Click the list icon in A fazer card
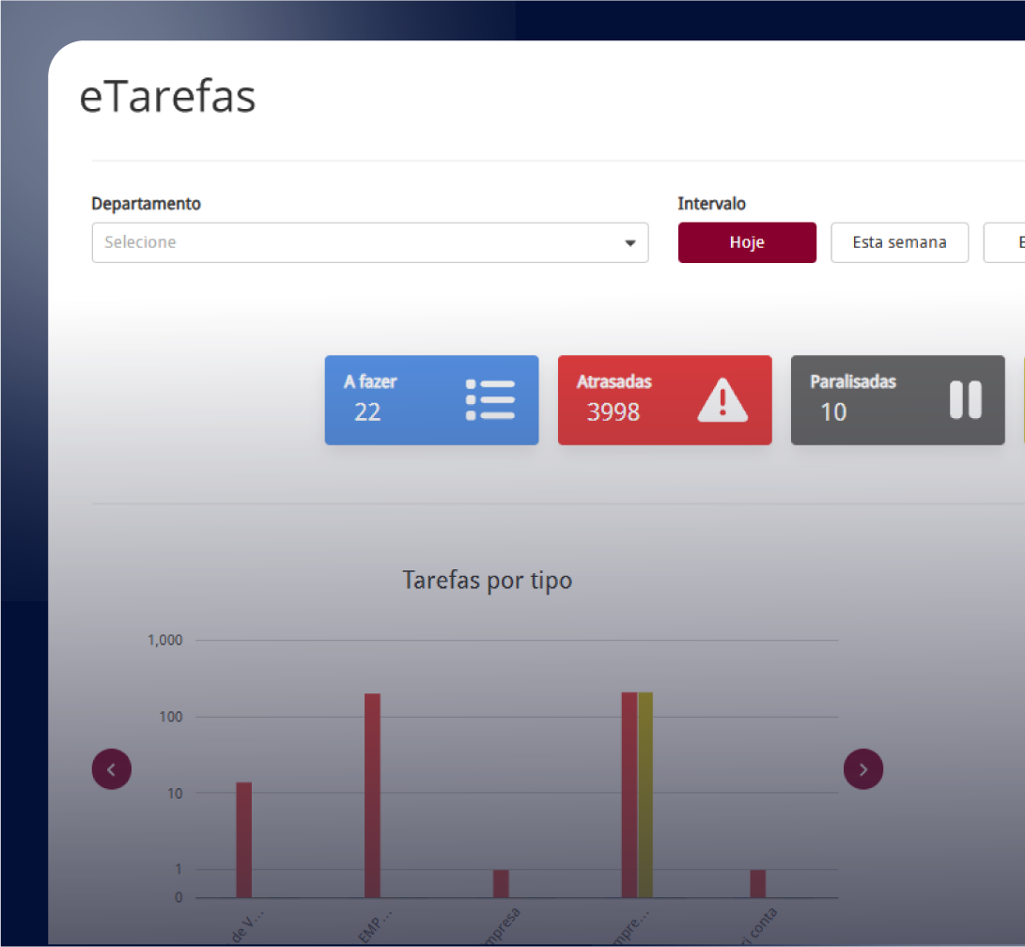 pos(490,400)
